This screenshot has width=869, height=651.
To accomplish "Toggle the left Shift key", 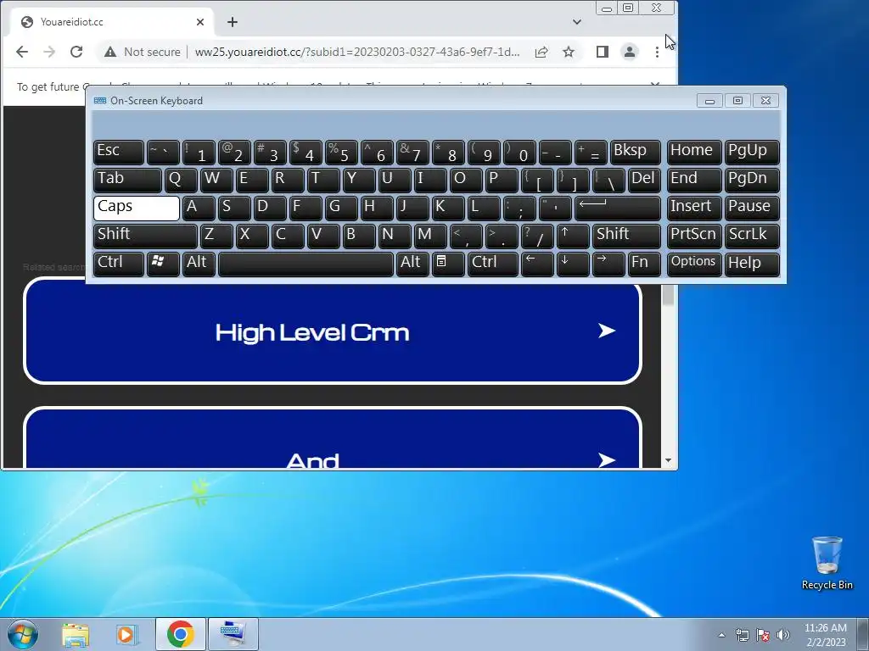I will click(145, 236).
